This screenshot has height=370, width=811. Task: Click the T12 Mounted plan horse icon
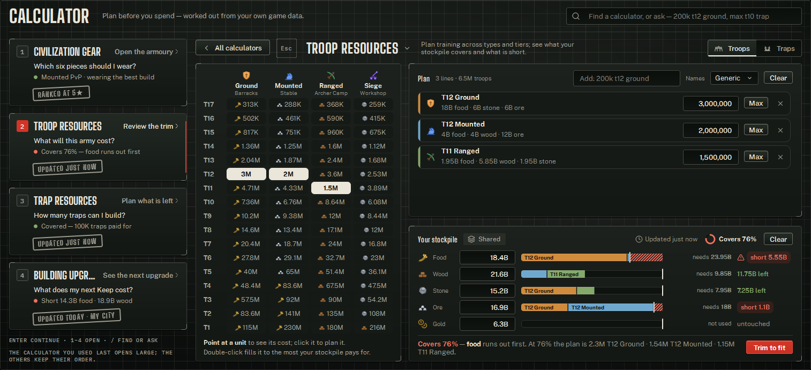430,130
